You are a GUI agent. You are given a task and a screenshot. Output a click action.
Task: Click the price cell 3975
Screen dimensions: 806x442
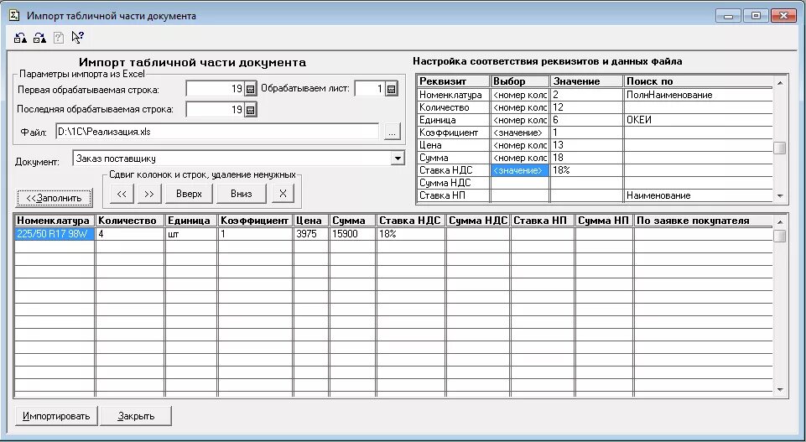click(310, 234)
